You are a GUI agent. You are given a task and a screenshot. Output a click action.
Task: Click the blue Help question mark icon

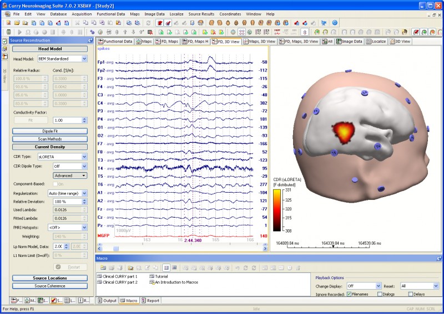click(x=335, y=23)
